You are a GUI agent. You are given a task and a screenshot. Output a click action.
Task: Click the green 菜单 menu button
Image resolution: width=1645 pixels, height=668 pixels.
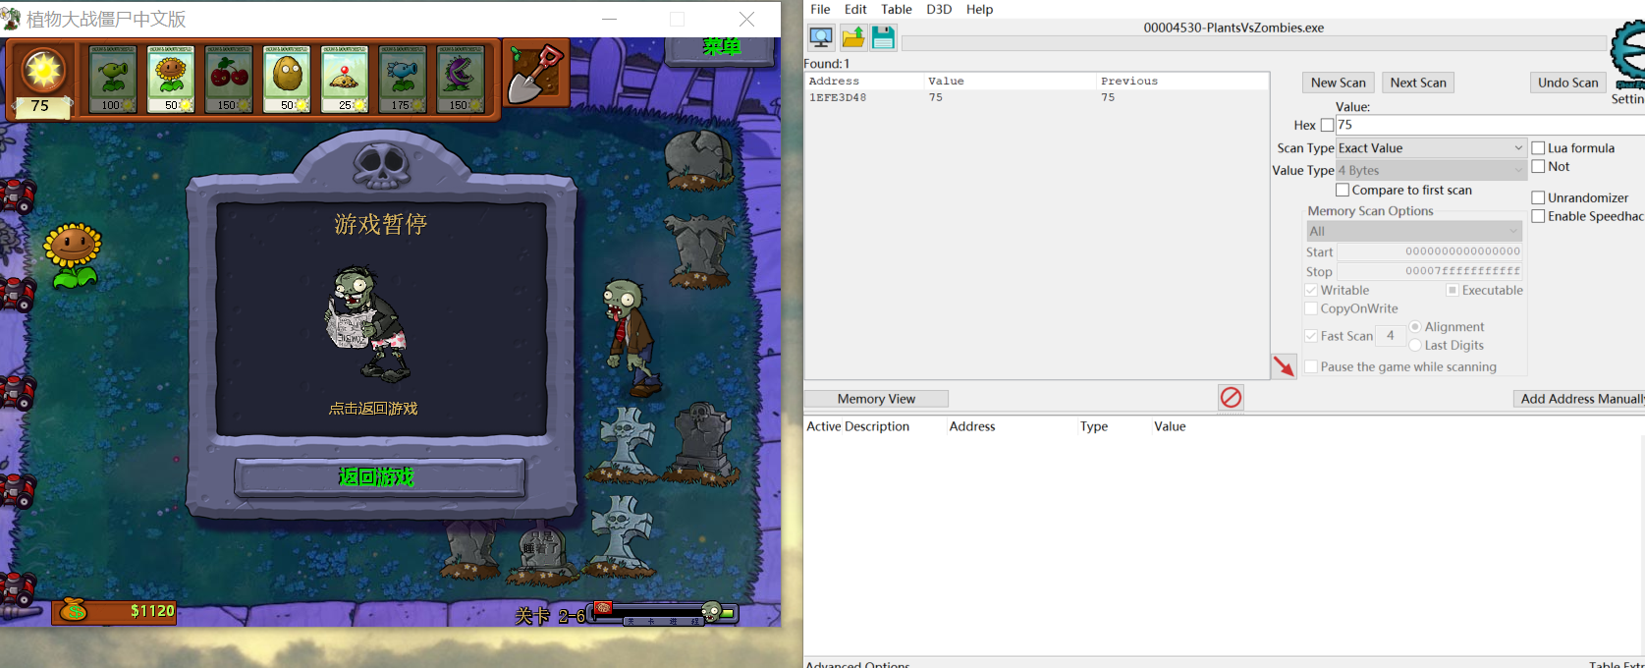tap(722, 46)
